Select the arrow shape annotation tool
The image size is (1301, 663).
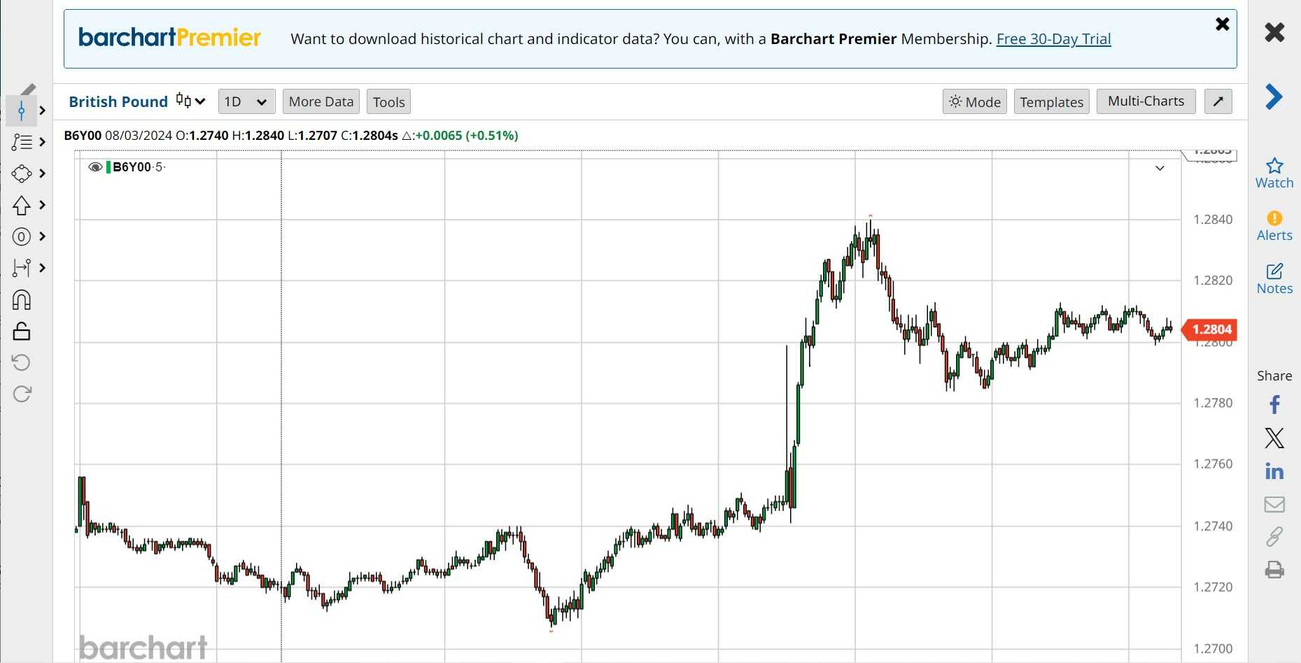click(x=22, y=205)
